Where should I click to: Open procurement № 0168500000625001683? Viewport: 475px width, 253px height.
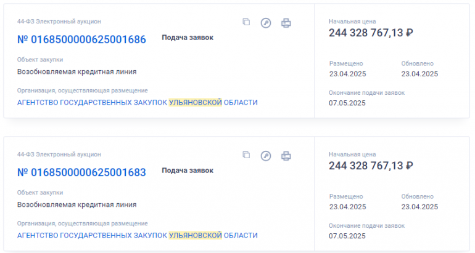point(81,172)
